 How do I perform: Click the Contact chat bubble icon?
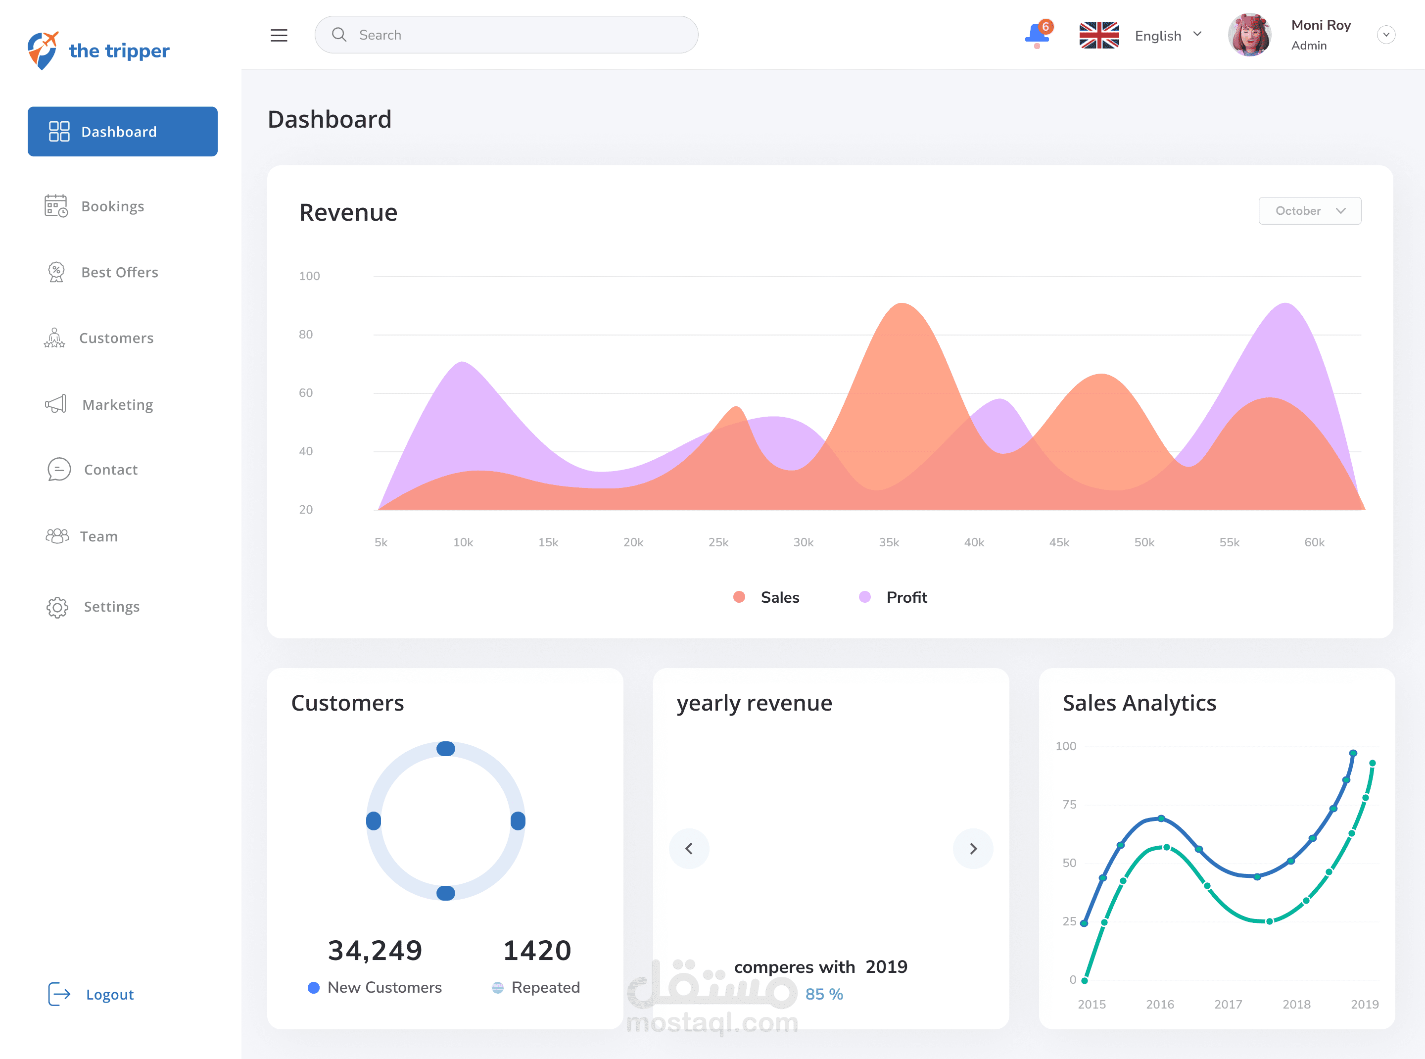58,469
